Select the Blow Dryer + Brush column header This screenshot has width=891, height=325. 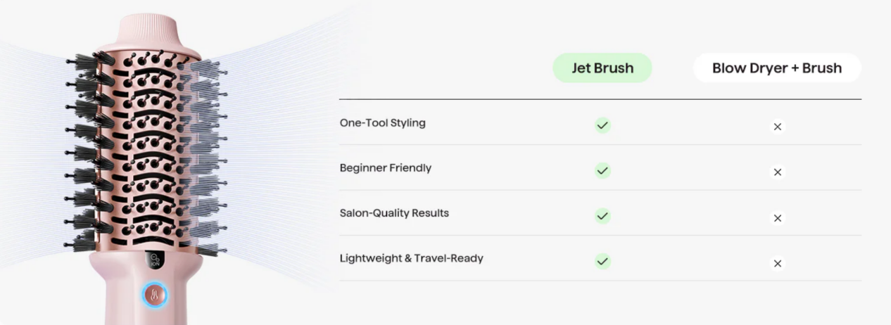pos(777,68)
